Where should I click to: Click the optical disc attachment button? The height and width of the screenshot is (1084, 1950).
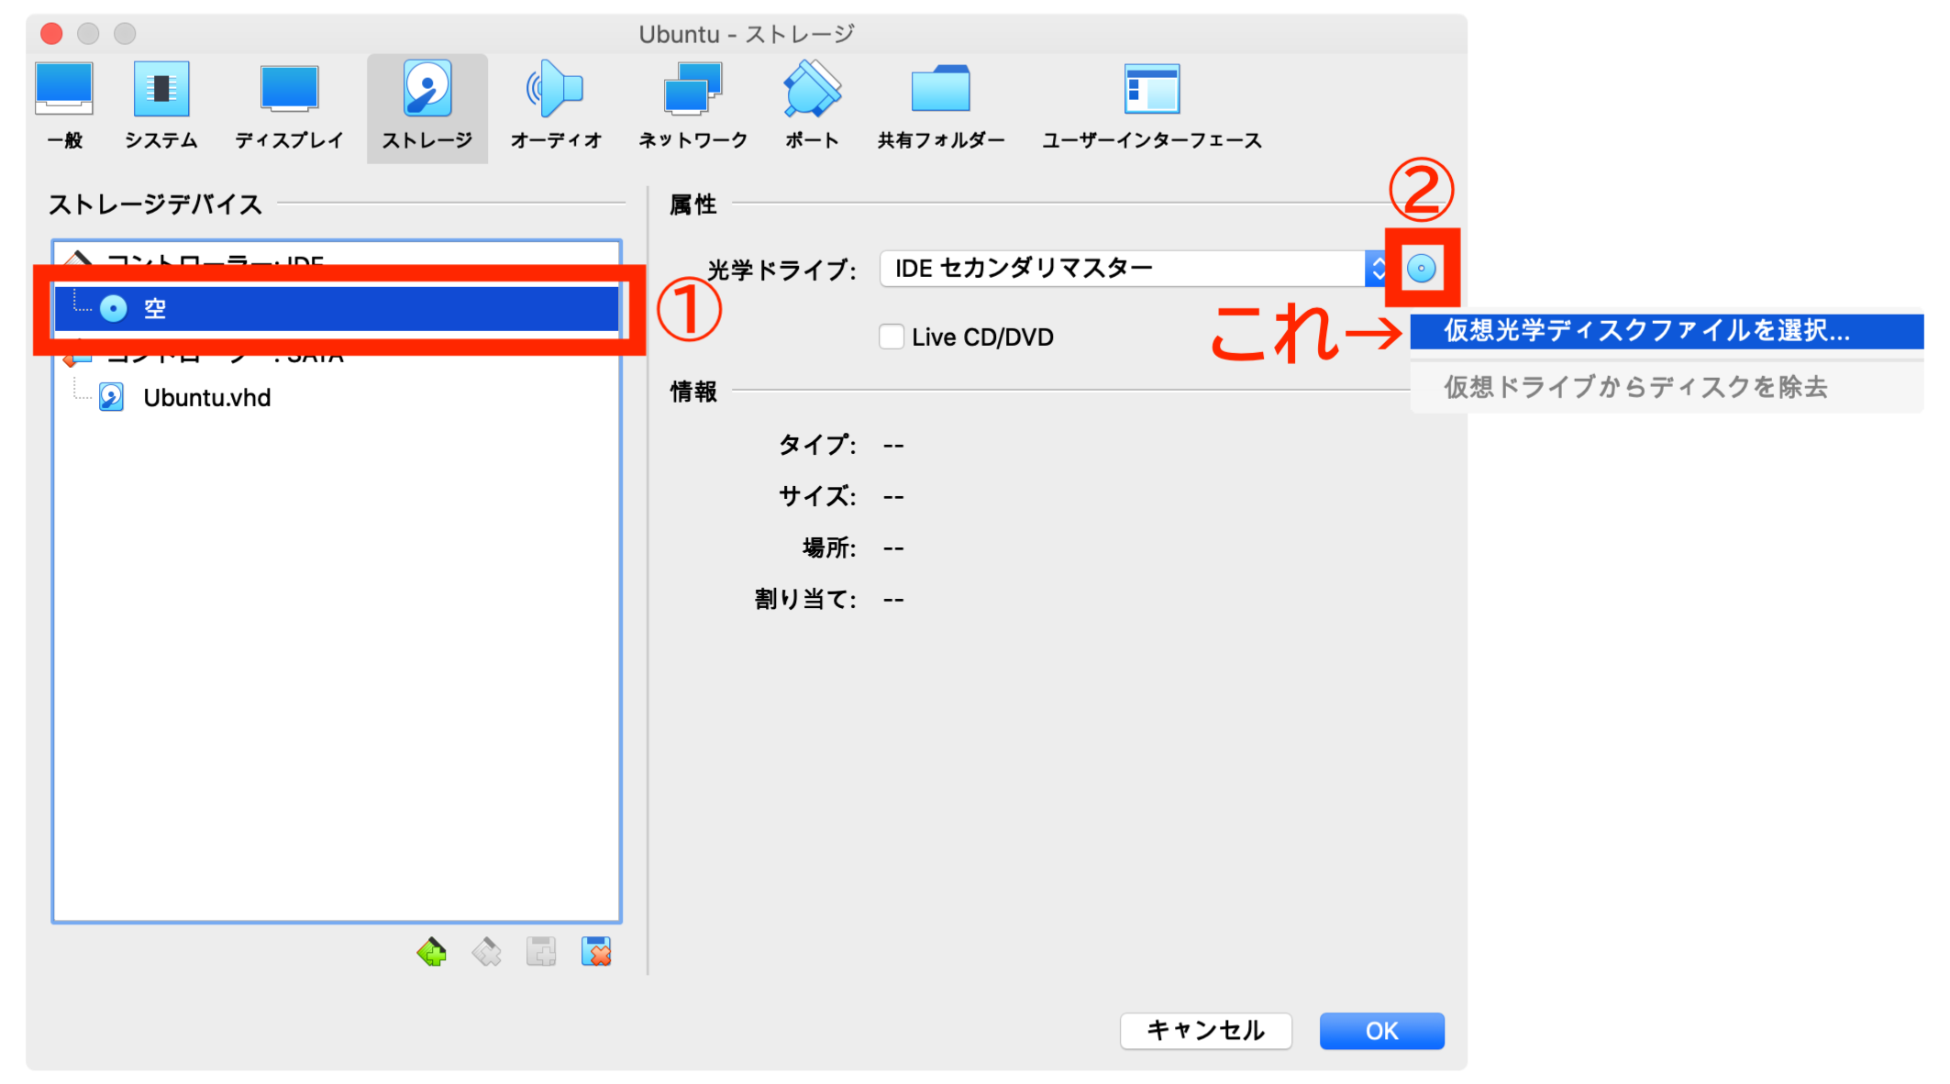[1420, 268]
